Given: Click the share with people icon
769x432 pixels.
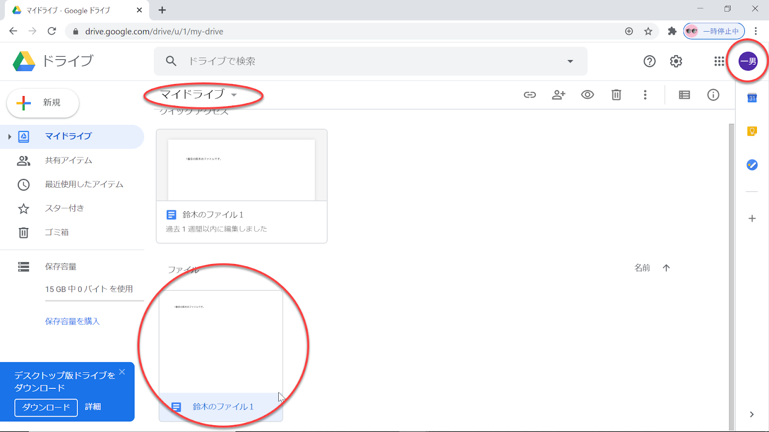Looking at the screenshot, I should click(558, 95).
